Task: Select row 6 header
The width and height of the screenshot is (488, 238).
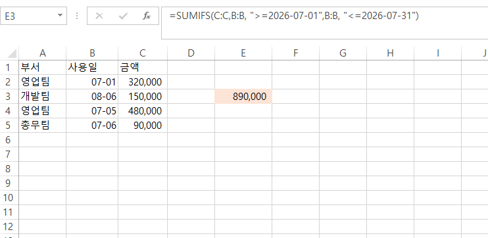Action: 9,139
